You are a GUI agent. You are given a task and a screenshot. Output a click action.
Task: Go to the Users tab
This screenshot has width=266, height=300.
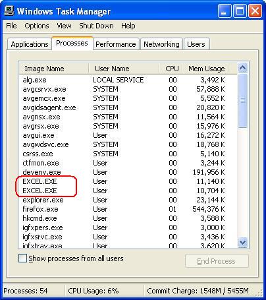(x=196, y=44)
